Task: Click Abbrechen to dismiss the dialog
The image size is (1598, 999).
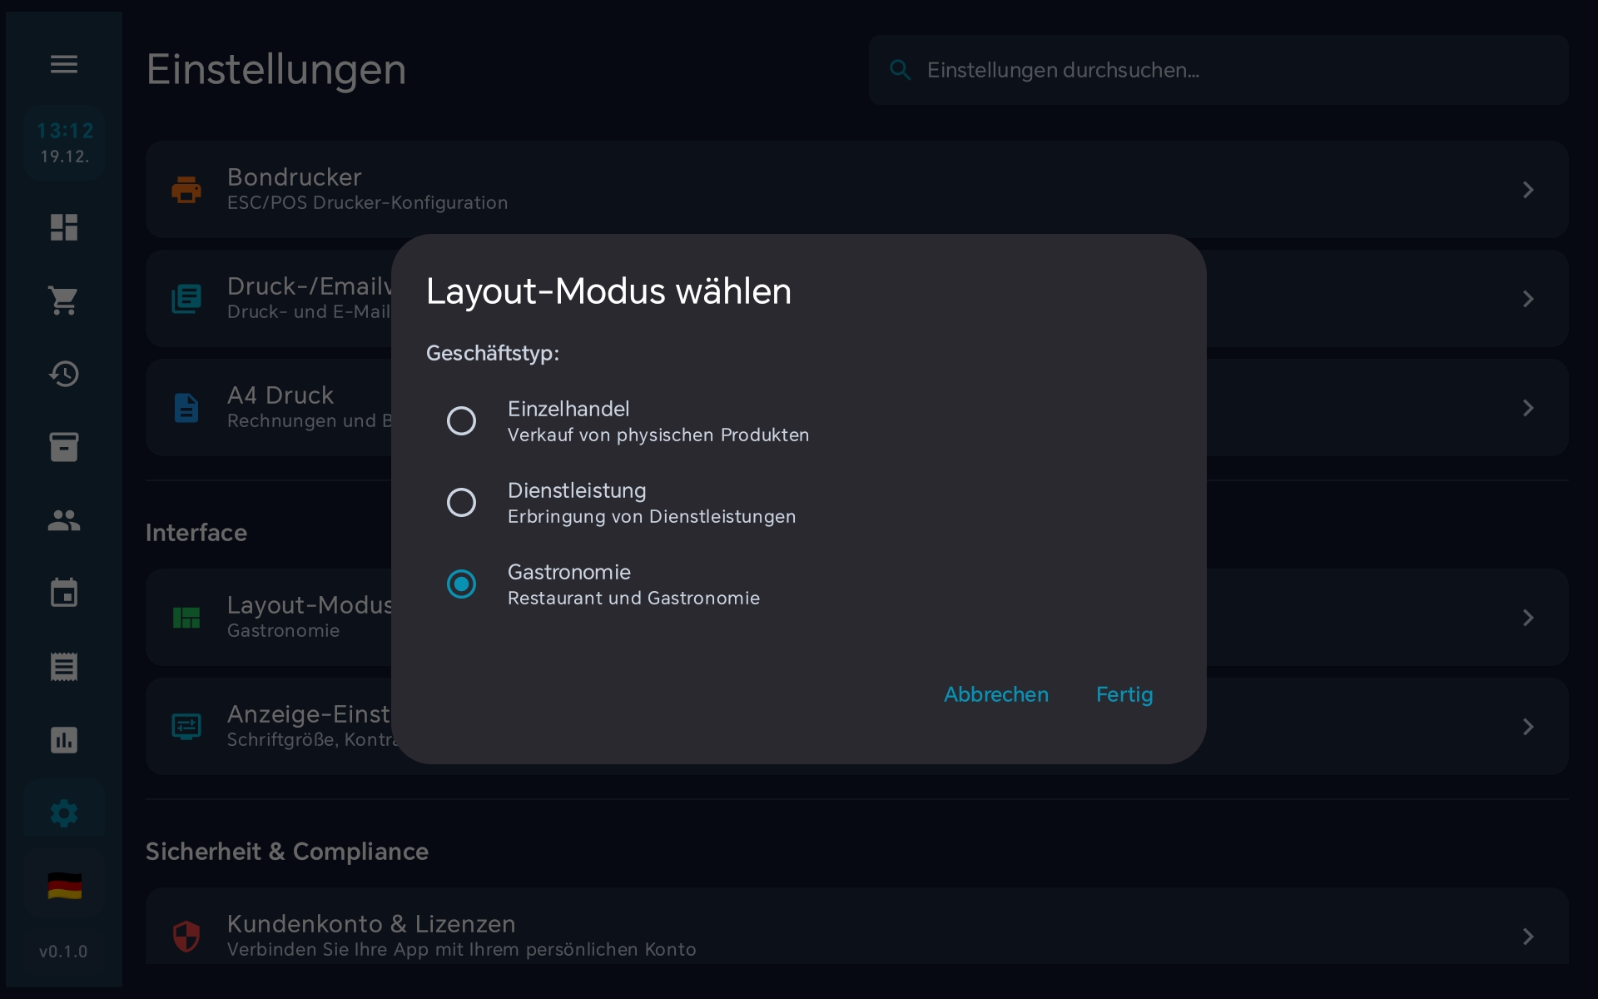Action: (x=995, y=695)
